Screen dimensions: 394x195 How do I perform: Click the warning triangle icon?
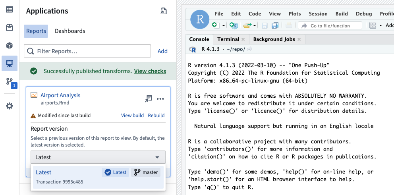(x=33, y=116)
